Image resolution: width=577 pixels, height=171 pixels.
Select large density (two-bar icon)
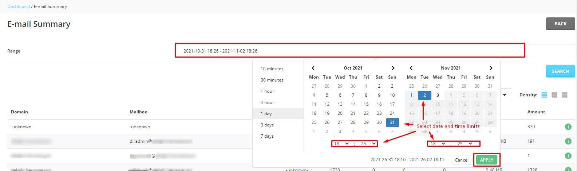(x=565, y=95)
